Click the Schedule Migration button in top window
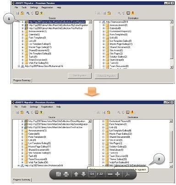 [x=106, y=76]
